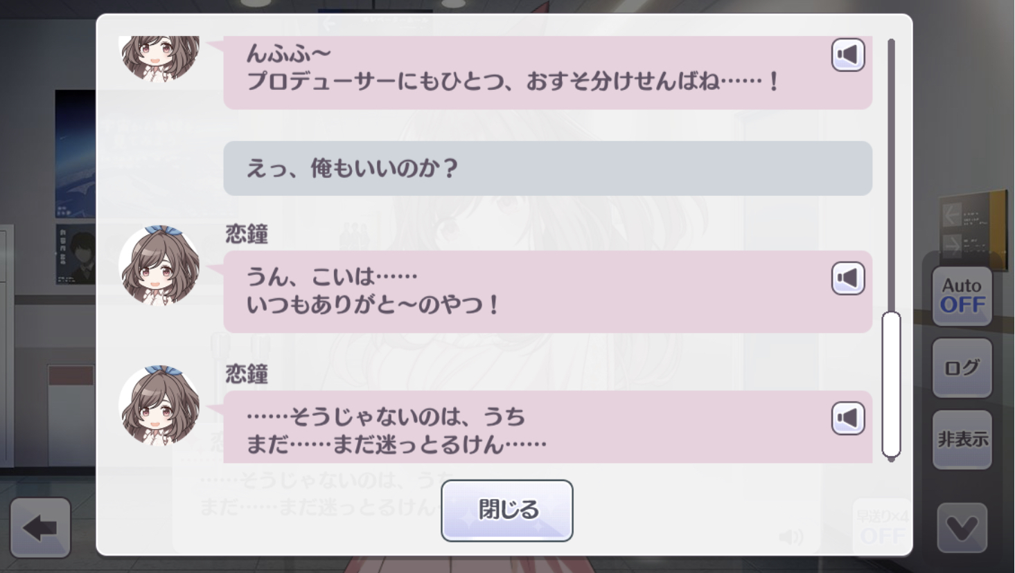Play voice for the うん、こいは line
1015x573 pixels.
(x=848, y=278)
